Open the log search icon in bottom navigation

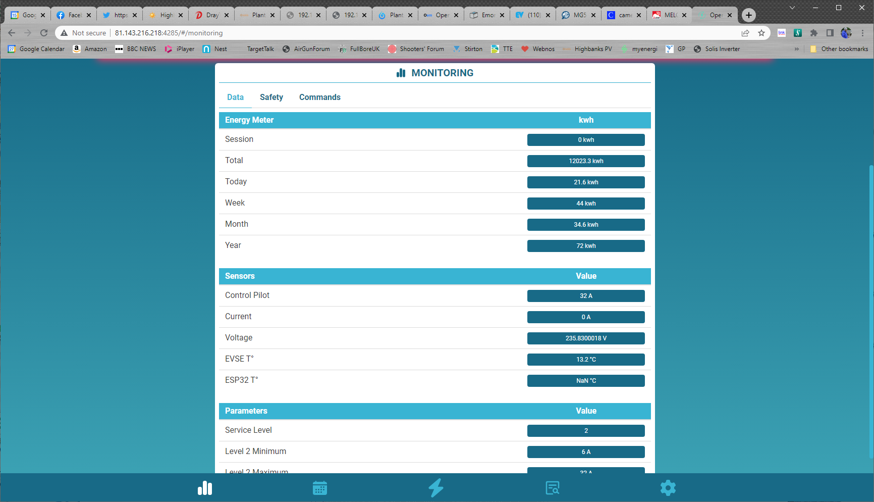[553, 488]
